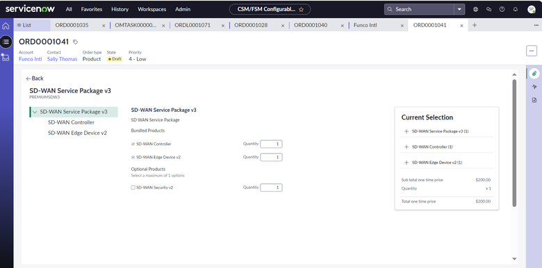
Task: Open the globe scope picker icon
Action: (x=475, y=9)
